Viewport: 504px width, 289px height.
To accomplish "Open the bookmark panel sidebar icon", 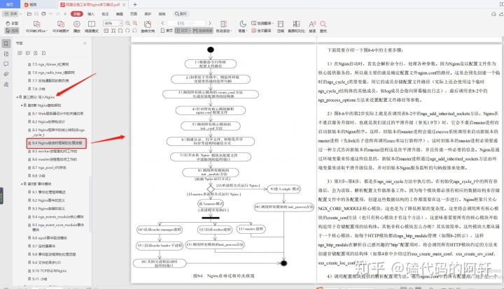I will 6,43.
